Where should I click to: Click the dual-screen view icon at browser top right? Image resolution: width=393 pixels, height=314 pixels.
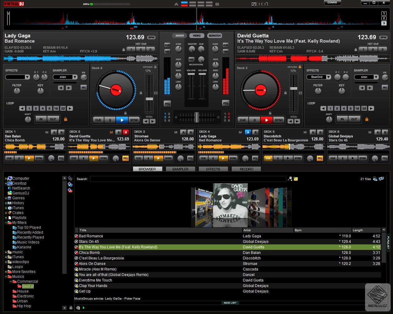(382, 178)
